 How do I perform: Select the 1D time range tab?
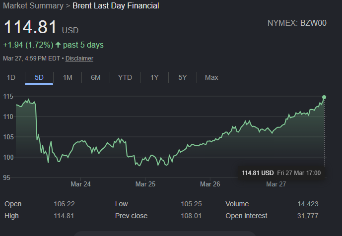point(11,77)
